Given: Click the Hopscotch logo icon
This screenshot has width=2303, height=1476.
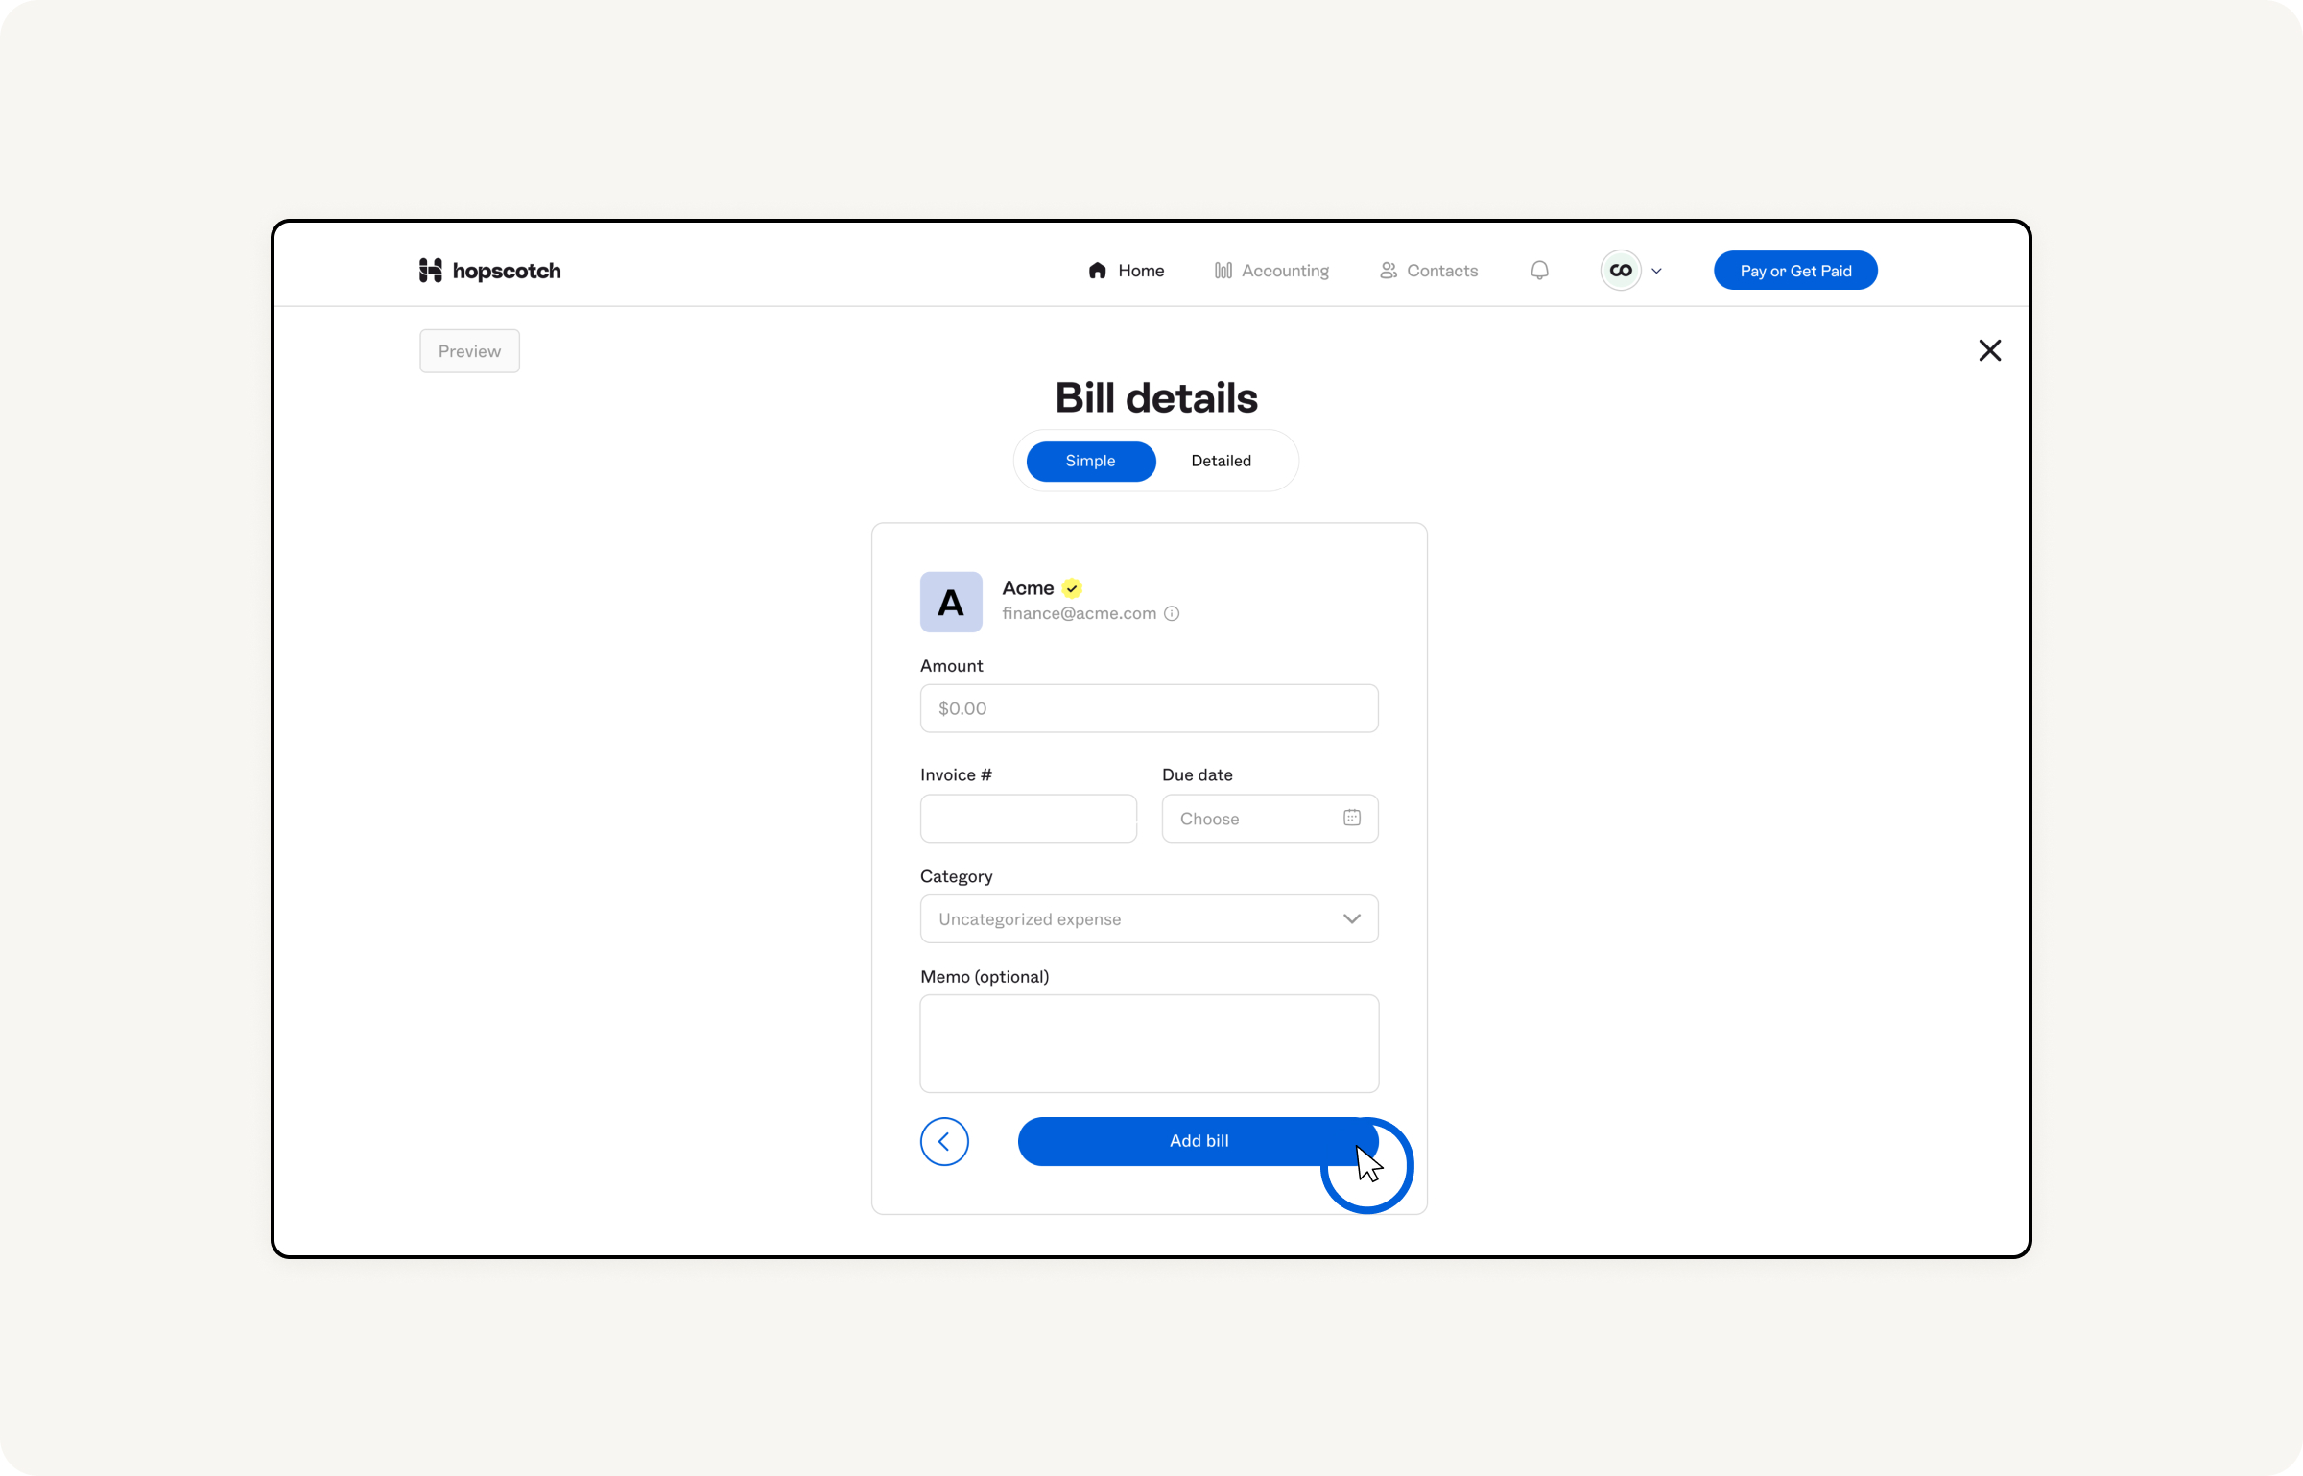Looking at the screenshot, I should (x=430, y=271).
